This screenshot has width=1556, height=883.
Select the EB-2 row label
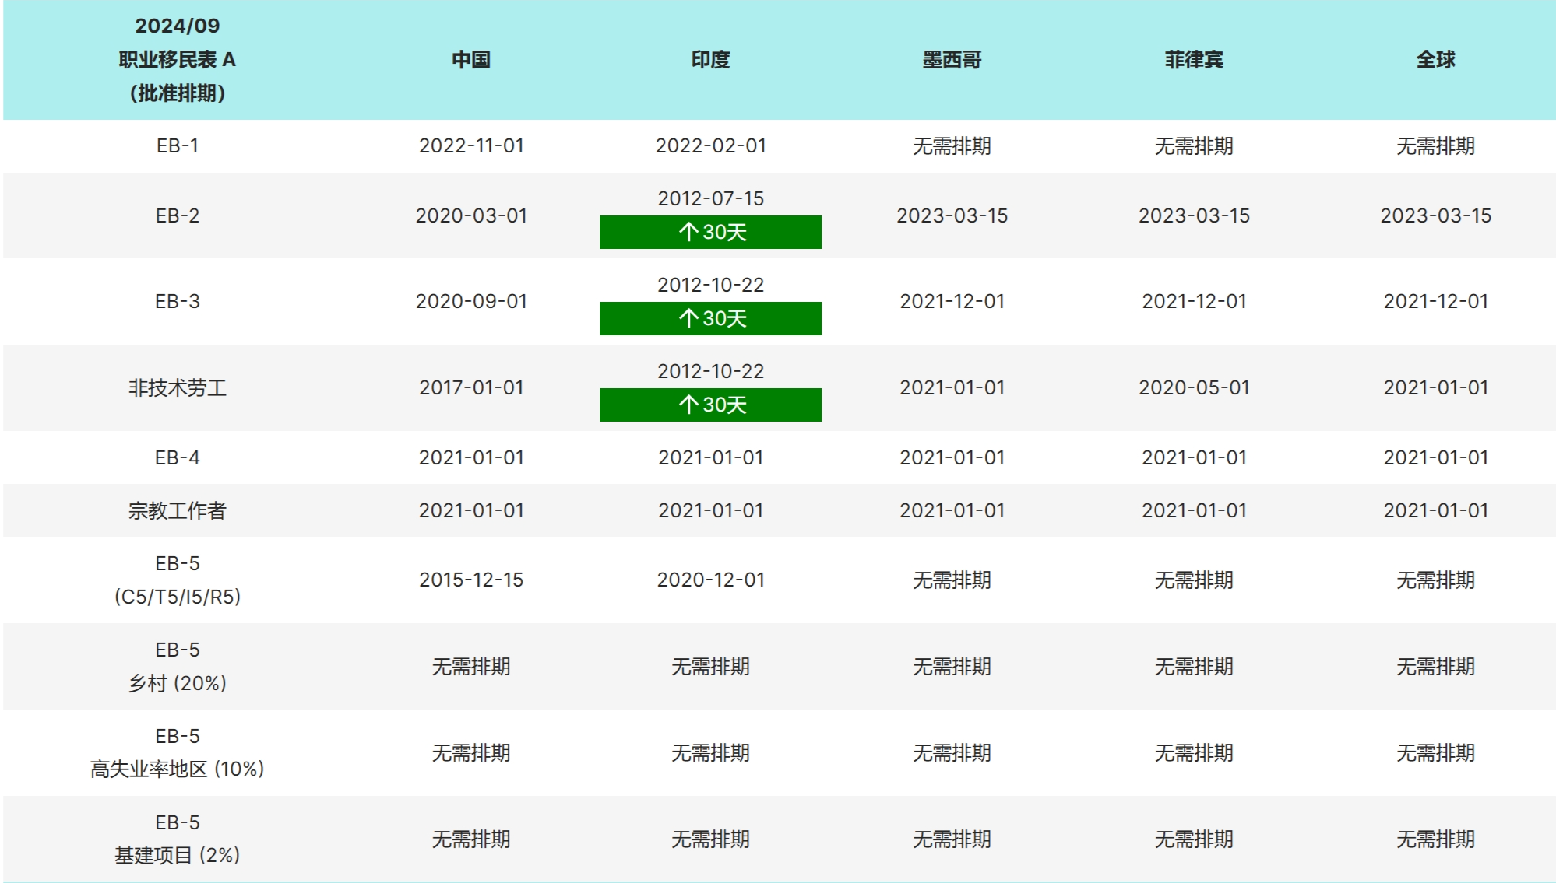[x=178, y=215]
